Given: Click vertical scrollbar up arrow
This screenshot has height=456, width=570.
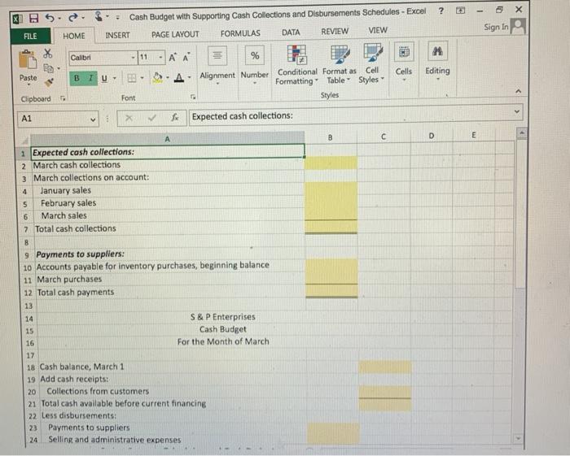Looking at the screenshot, I should point(521,133).
